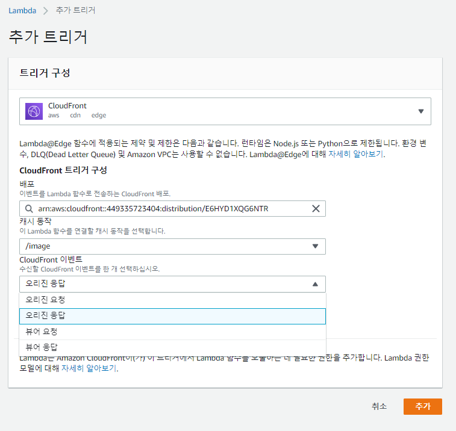Collapse the CloudFront event dropdown showing 오리진 응답

coord(172,284)
